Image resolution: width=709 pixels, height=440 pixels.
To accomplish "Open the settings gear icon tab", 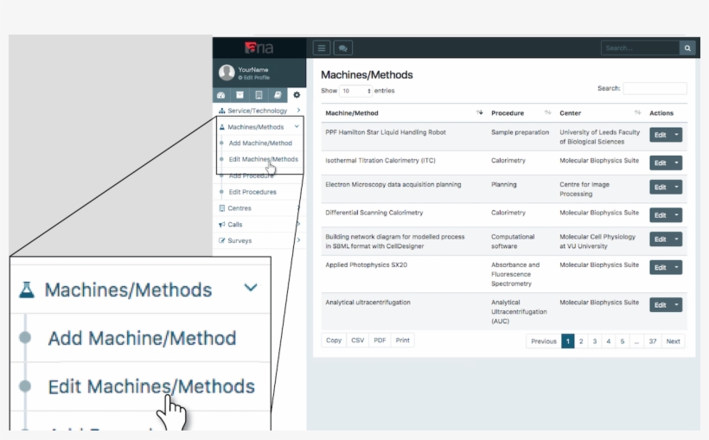I will pos(297,95).
